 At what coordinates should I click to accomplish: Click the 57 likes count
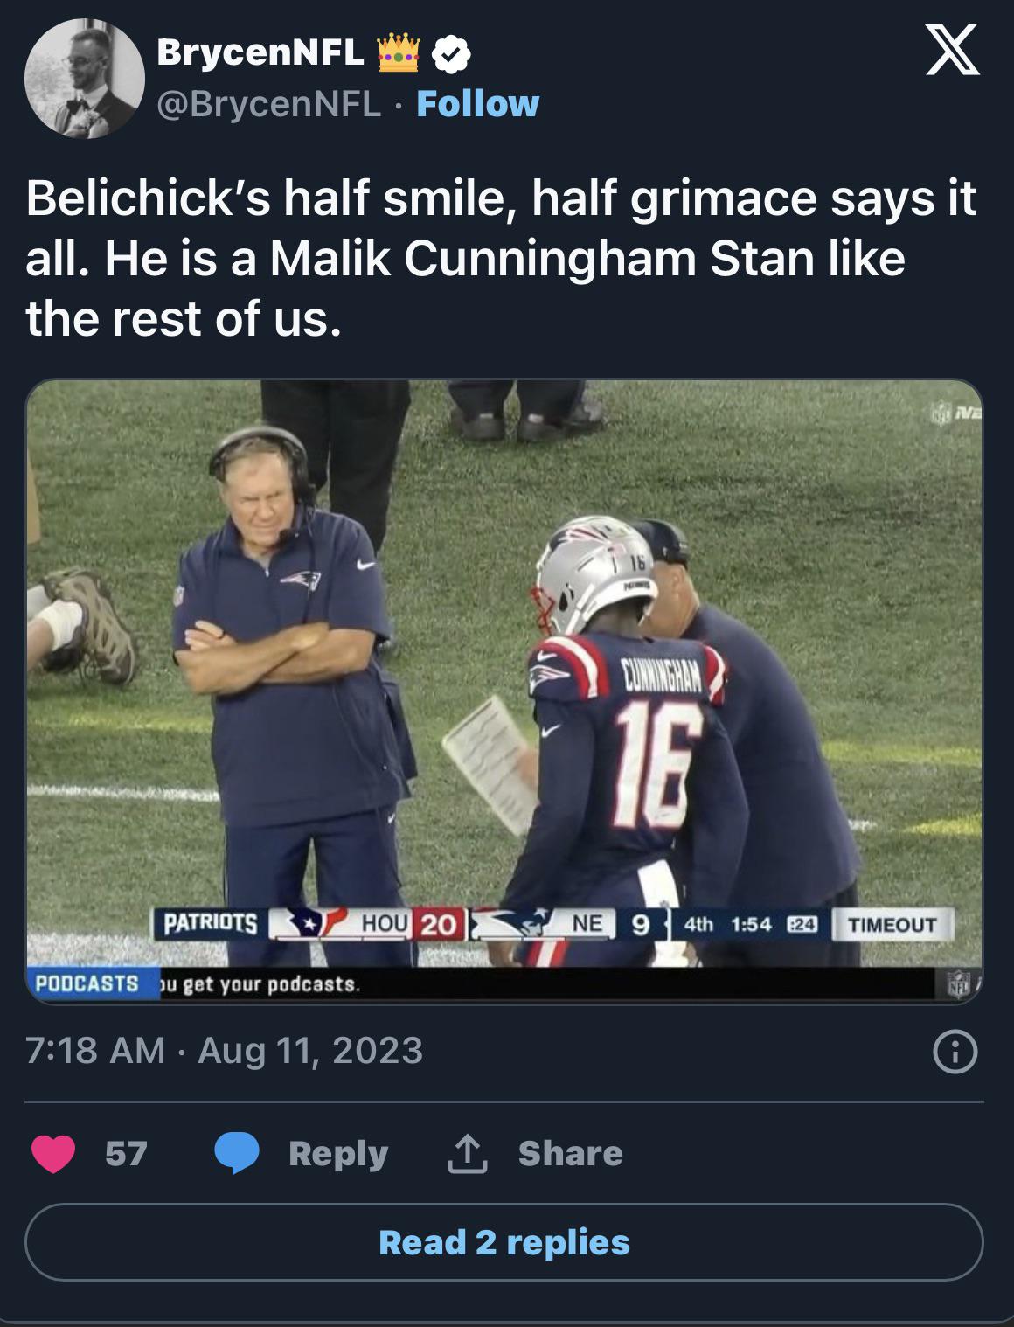126,1154
